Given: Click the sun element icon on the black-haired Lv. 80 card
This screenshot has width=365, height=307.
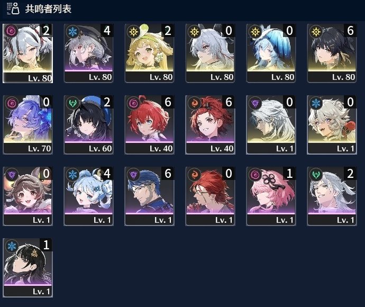Looking at the screenshot, I should 316,31.
